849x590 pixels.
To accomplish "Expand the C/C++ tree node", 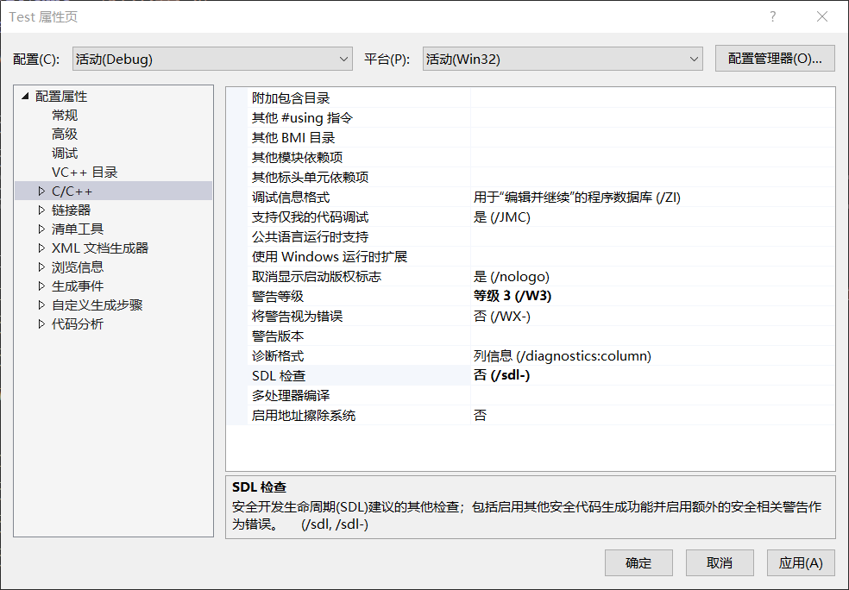I will pos(41,191).
